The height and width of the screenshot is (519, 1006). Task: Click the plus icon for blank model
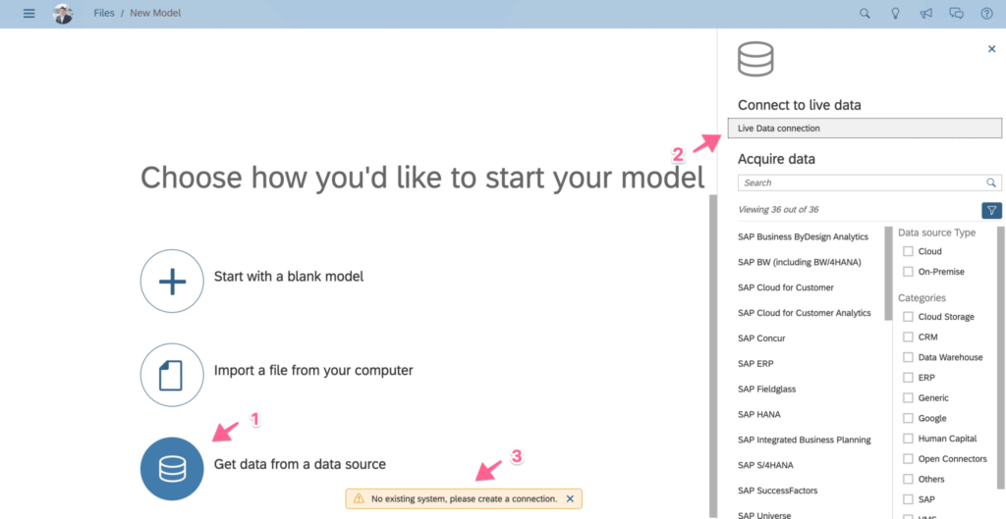click(x=172, y=281)
